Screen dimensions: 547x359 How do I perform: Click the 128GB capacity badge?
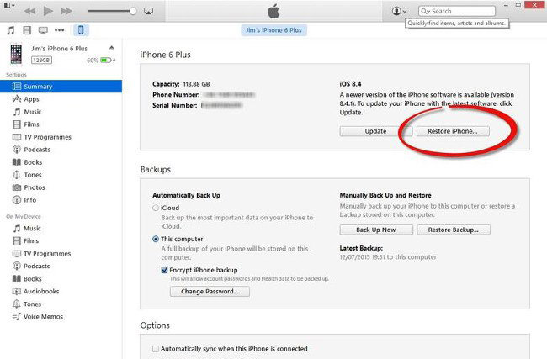click(x=41, y=61)
